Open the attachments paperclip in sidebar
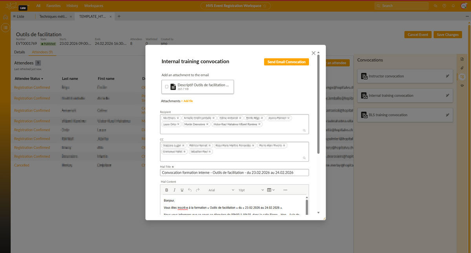Viewport: 471px width, 253px height. [462, 68]
